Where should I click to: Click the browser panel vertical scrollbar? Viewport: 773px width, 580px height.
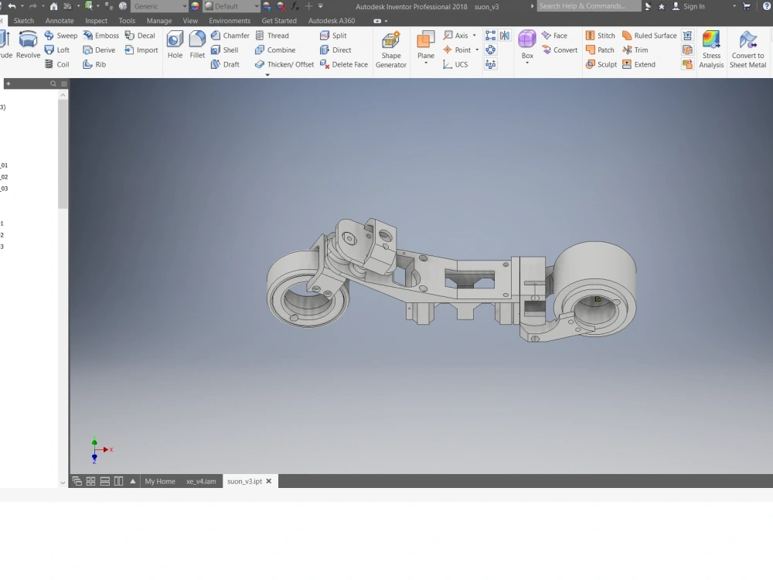(x=63, y=154)
